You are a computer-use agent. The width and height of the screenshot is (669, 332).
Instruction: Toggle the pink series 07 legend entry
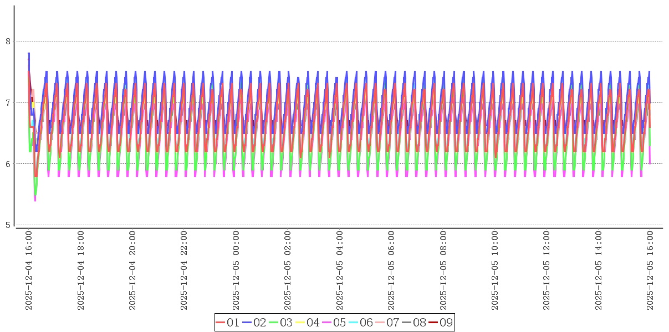coord(387,323)
